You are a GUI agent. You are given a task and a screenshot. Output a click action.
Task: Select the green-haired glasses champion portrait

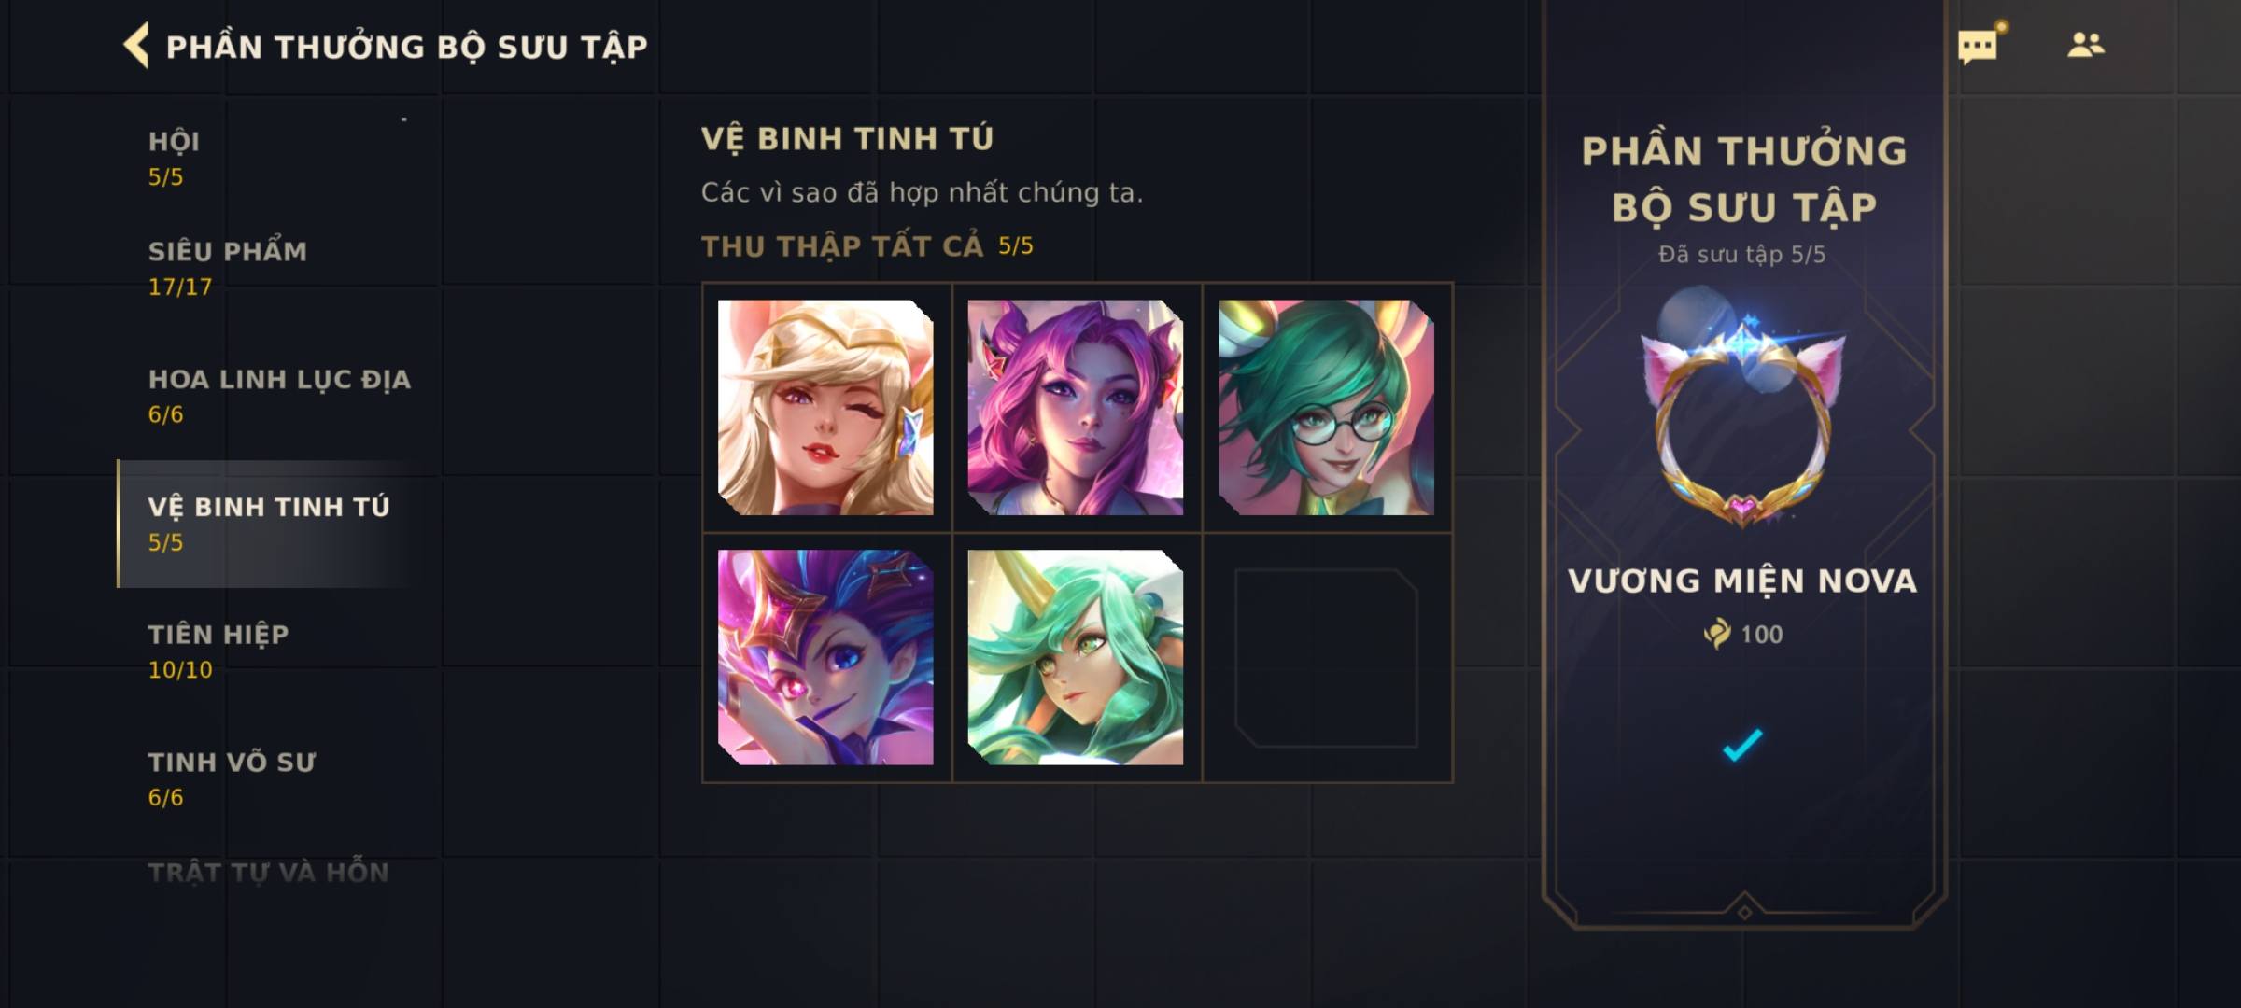[1326, 407]
